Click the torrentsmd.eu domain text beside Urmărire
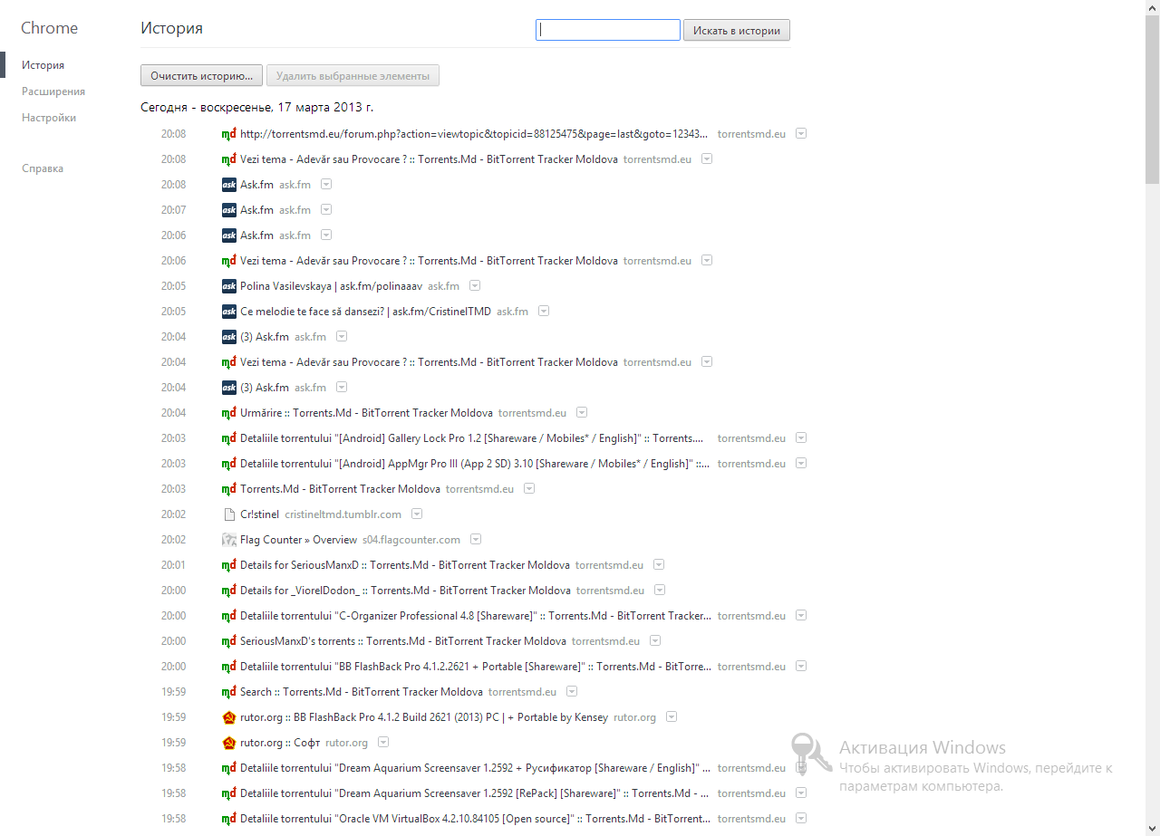Screen dimensions: 1160x836 (x=532, y=413)
